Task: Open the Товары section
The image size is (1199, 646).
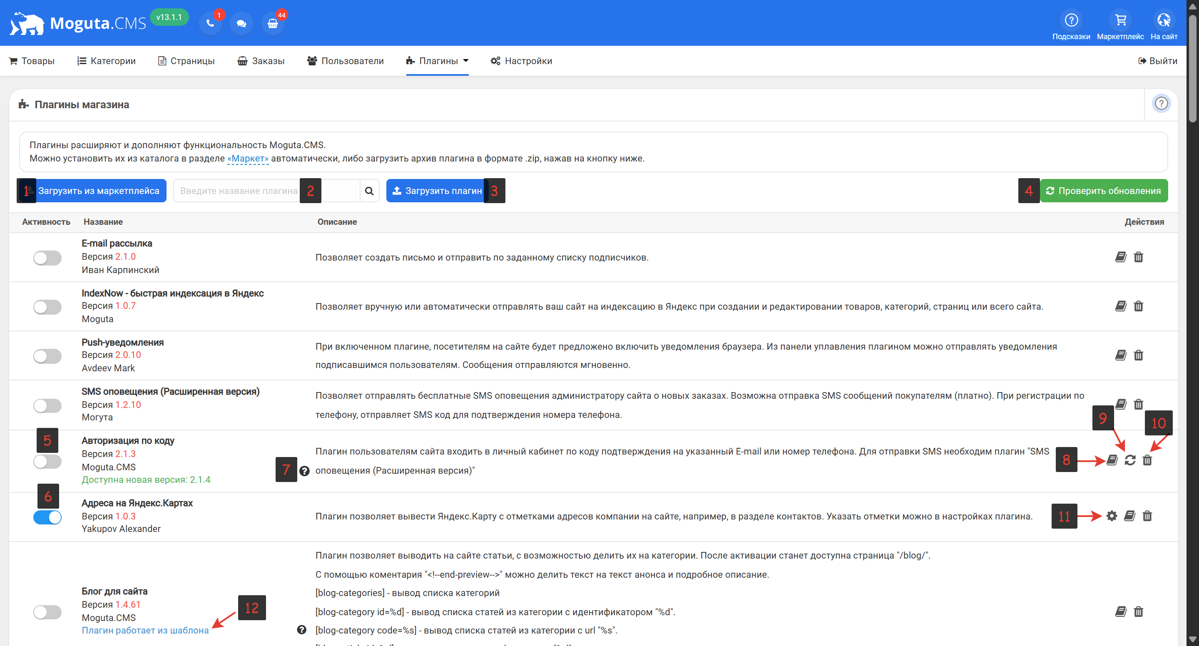Action: click(x=32, y=61)
